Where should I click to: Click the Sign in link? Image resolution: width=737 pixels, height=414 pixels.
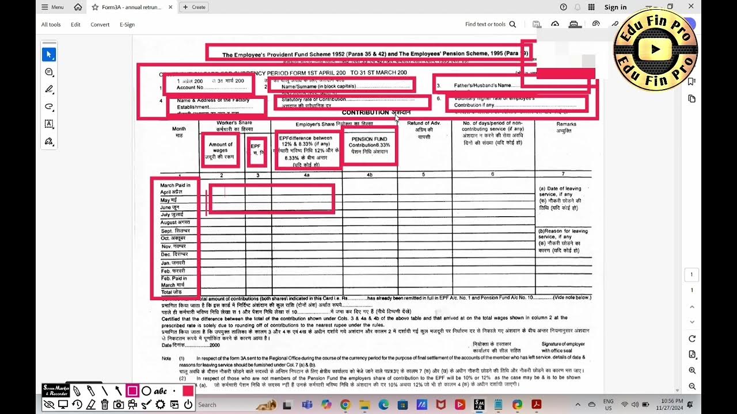pyautogui.click(x=616, y=7)
